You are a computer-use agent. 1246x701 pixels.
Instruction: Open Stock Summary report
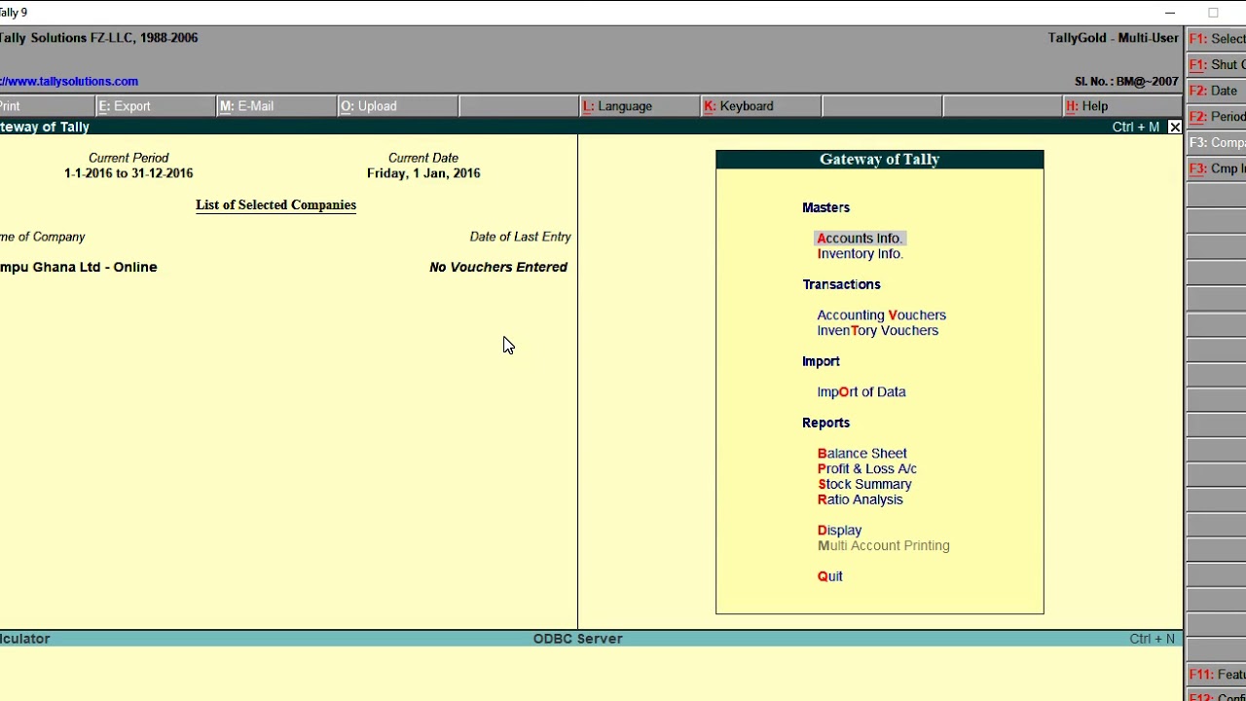864,485
